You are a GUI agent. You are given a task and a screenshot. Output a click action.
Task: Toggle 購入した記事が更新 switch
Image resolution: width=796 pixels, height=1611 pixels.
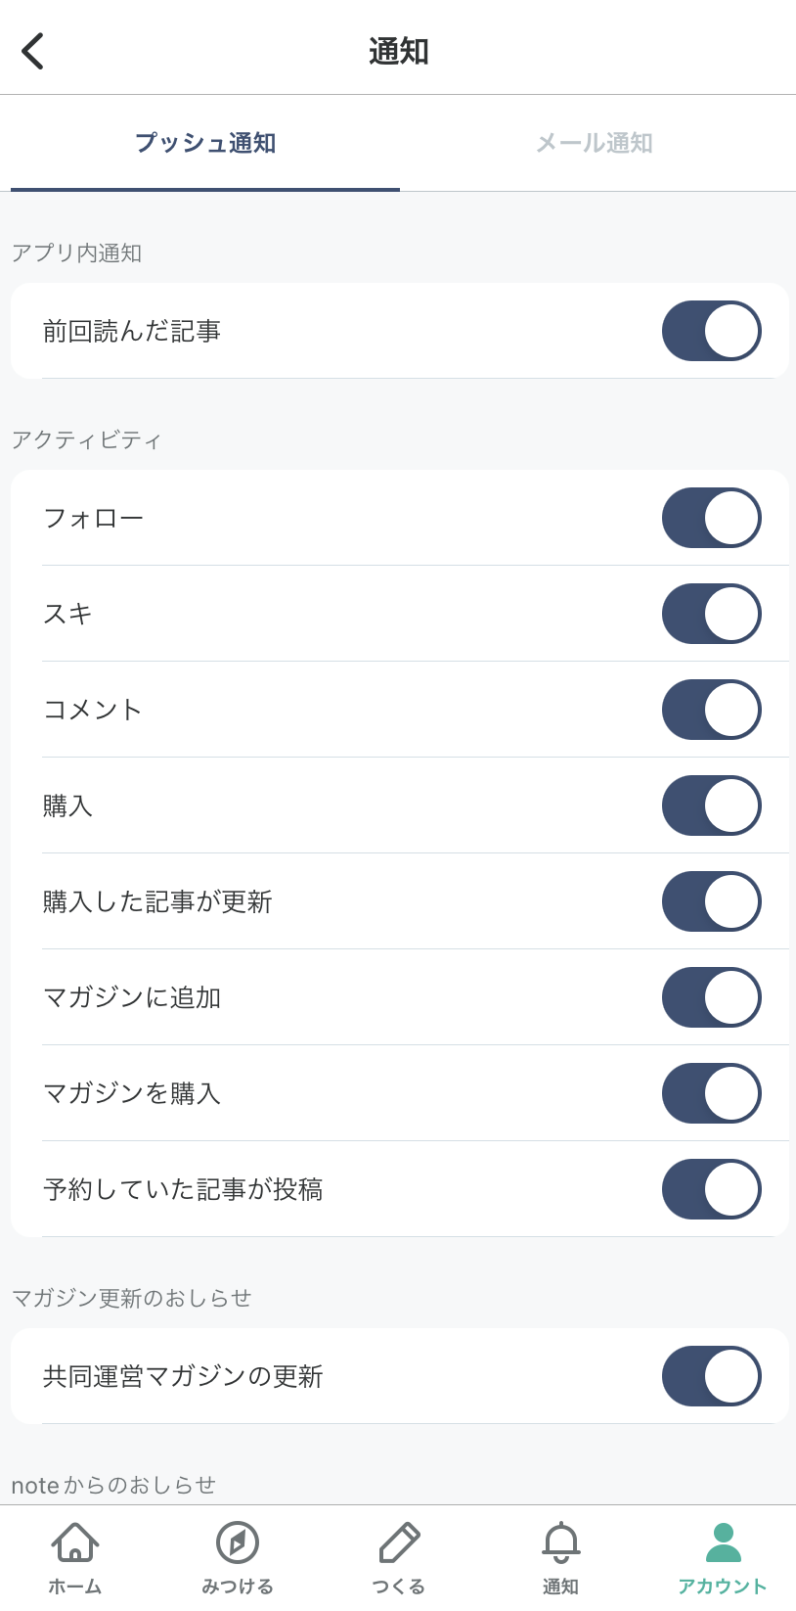pos(711,901)
